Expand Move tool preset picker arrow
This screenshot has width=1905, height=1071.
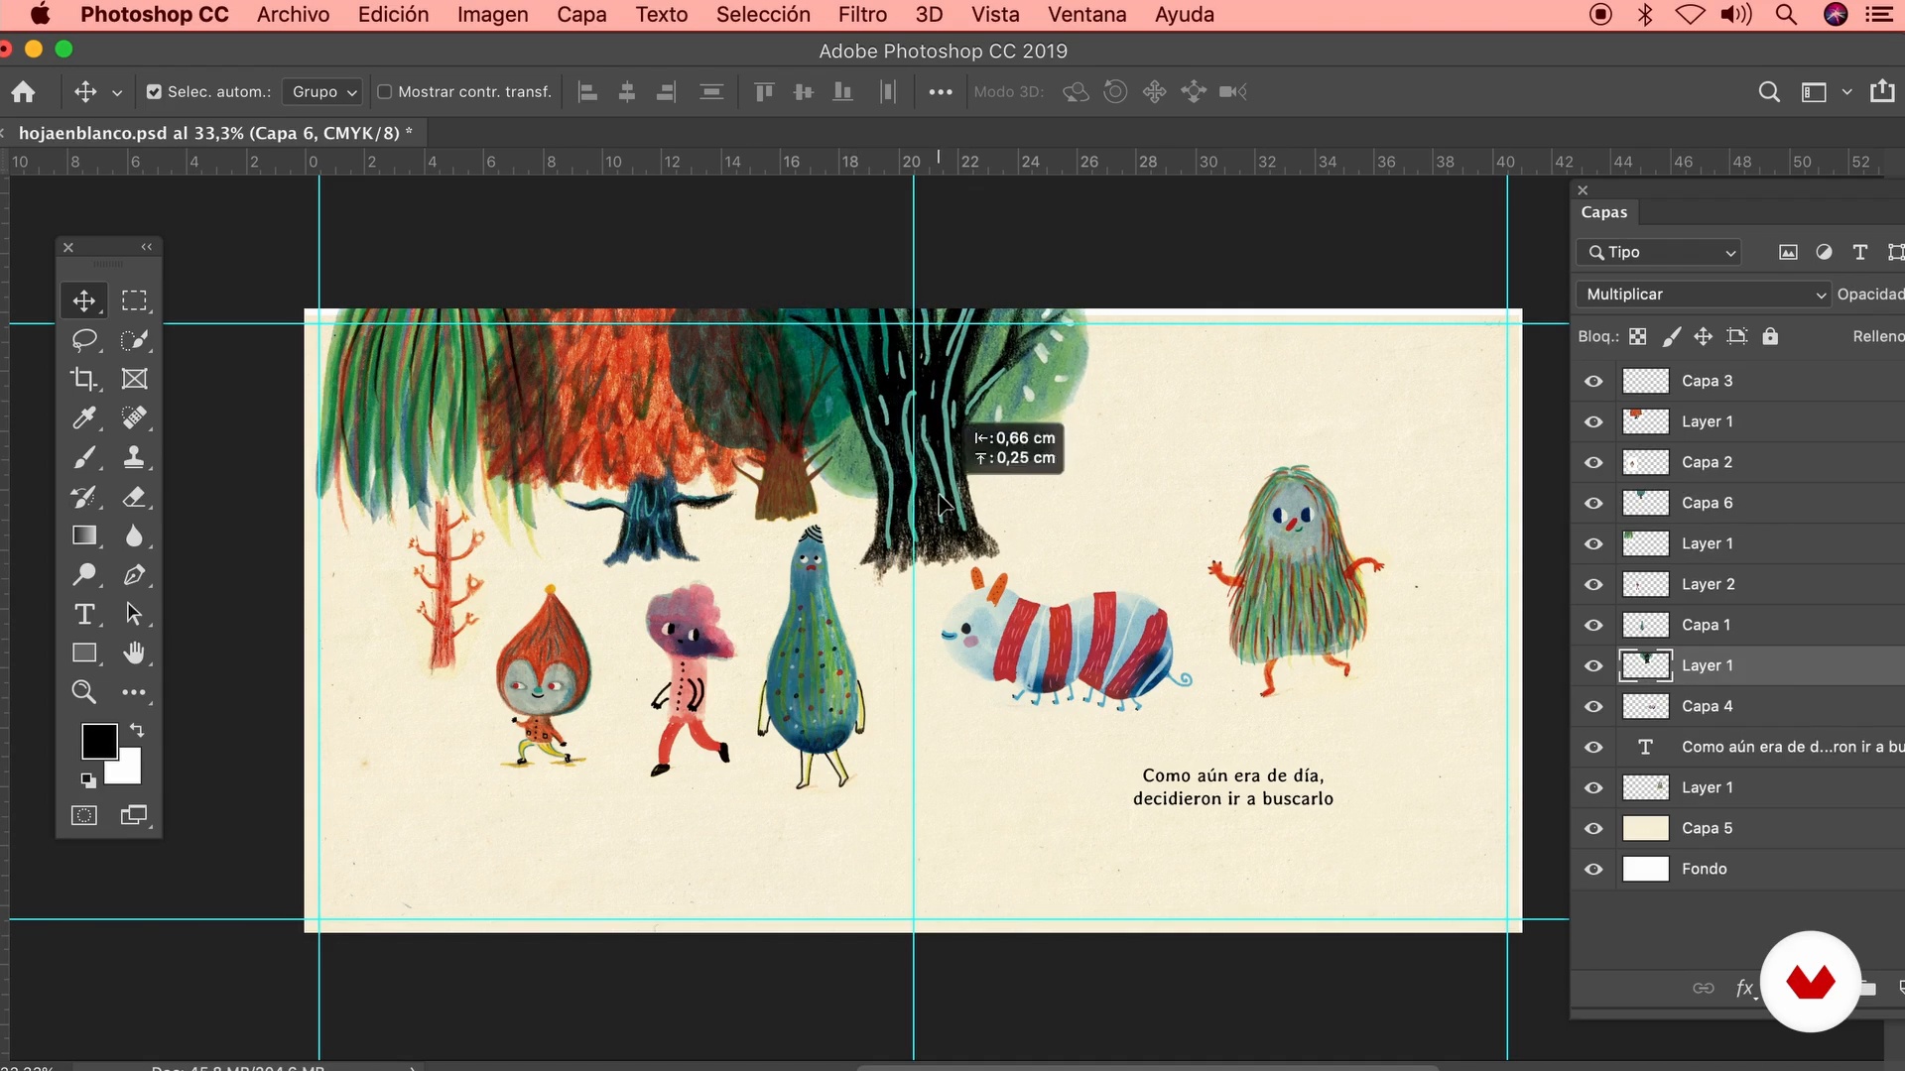[x=116, y=92]
